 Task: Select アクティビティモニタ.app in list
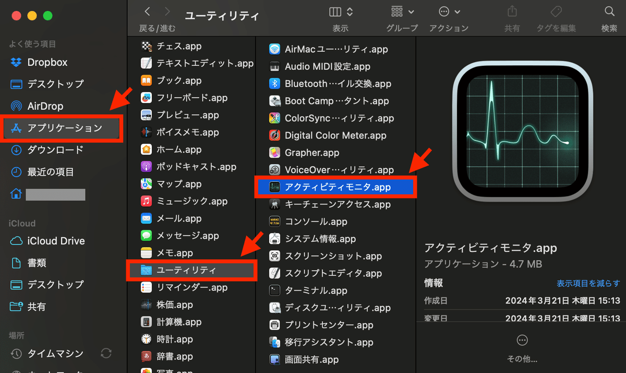[336, 186]
